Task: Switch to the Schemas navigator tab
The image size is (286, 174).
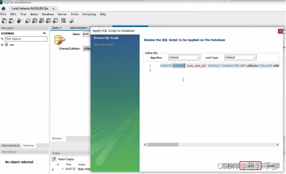Action: (28, 146)
